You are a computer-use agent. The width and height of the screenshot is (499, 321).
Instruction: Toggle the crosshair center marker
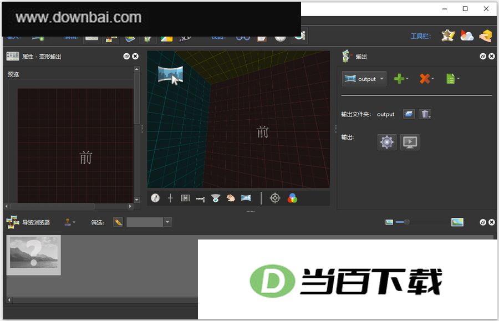click(170, 198)
